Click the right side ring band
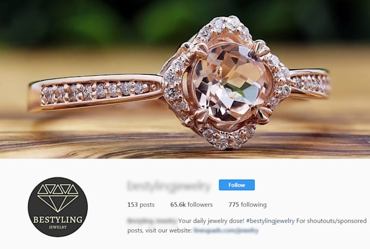Image resolution: width=370 pixels, height=249 pixels. [x=310, y=83]
